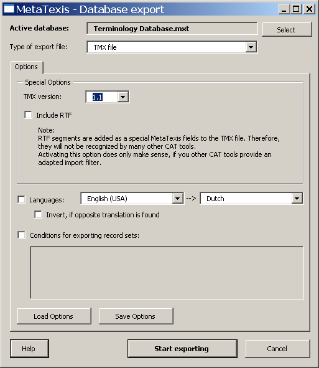Screen dimensions: 319x368
Task: Open the English (USA) source language dropdown
Action: click(177, 199)
